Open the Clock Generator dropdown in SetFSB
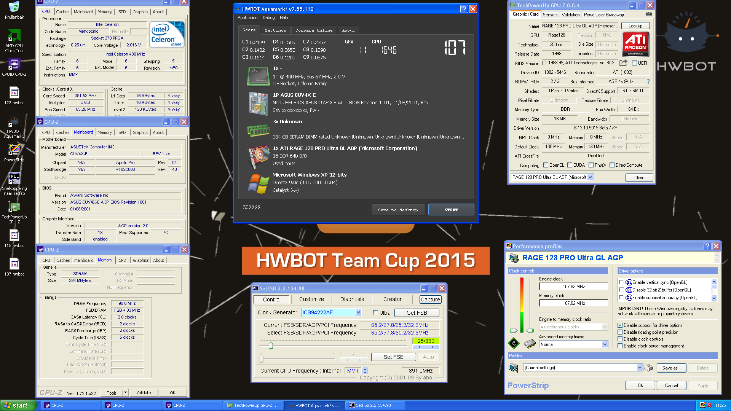 pyautogui.click(x=358, y=312)
